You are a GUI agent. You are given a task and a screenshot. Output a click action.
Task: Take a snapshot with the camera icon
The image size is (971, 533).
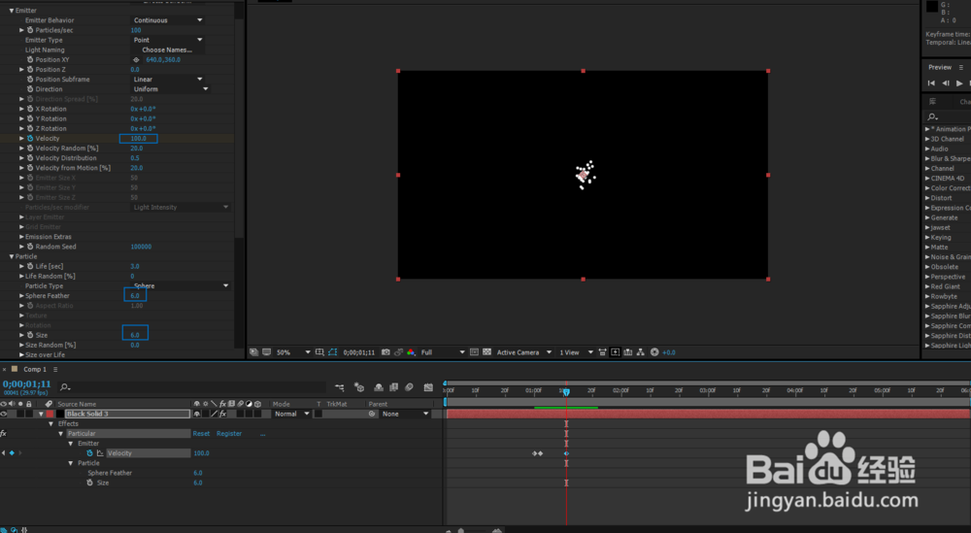[x=385, y=352]
